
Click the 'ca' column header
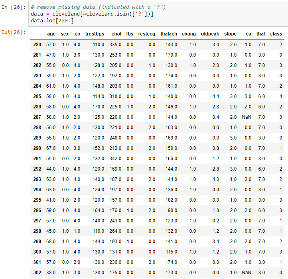(249, 34)
